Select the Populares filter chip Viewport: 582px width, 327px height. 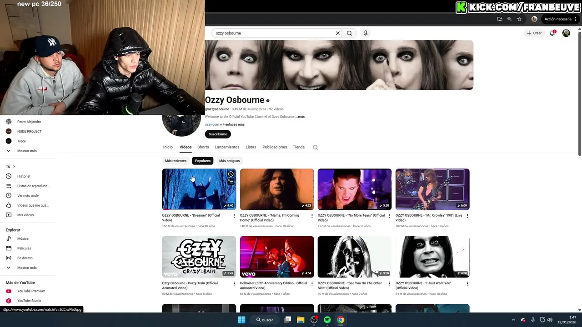pos(203,161)
